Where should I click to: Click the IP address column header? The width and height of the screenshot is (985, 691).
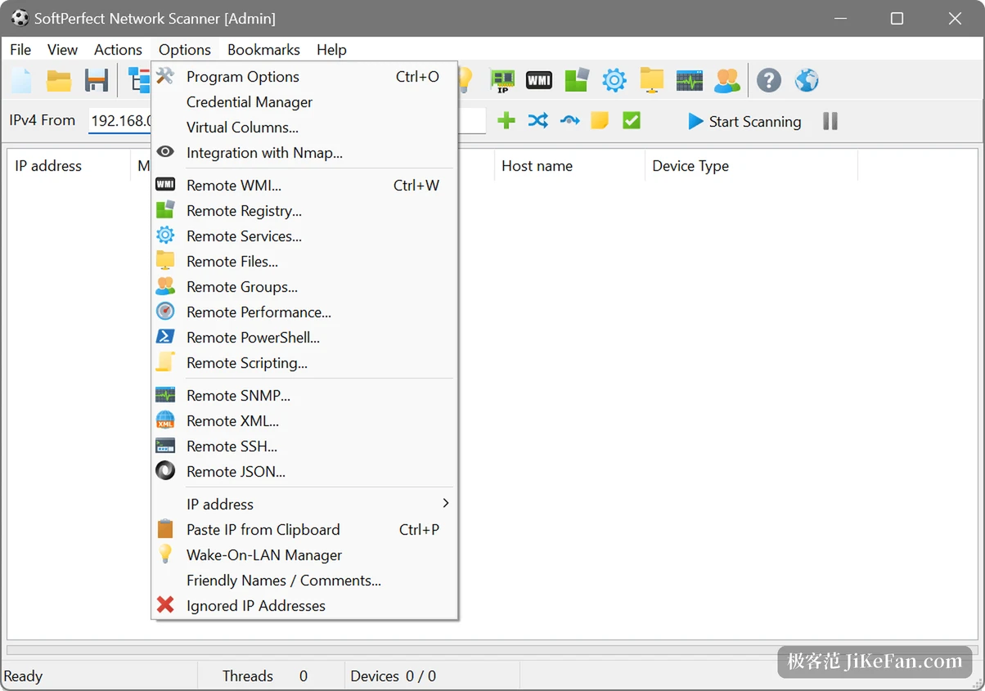(x=69, y=166)
